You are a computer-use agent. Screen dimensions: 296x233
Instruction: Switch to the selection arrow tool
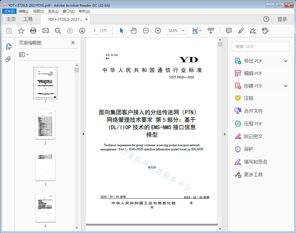point(121,31)
